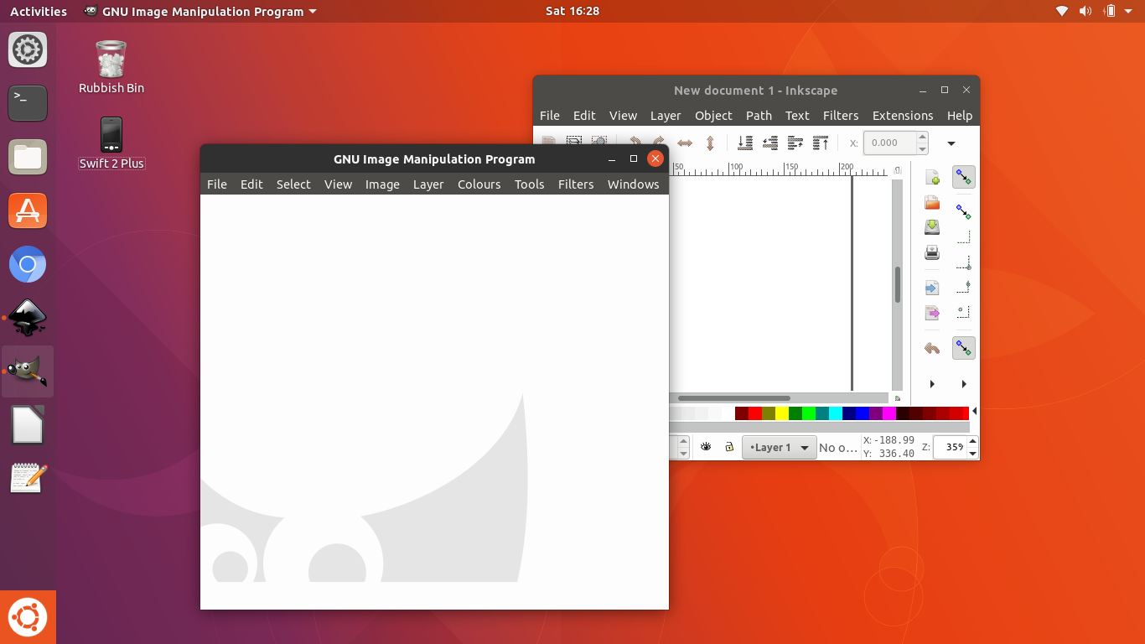Open the Layer 1 dropdown
Image resolution: width=1145 pixels, height=644 pixels.
pyautogui.click(x=780, y=447)
